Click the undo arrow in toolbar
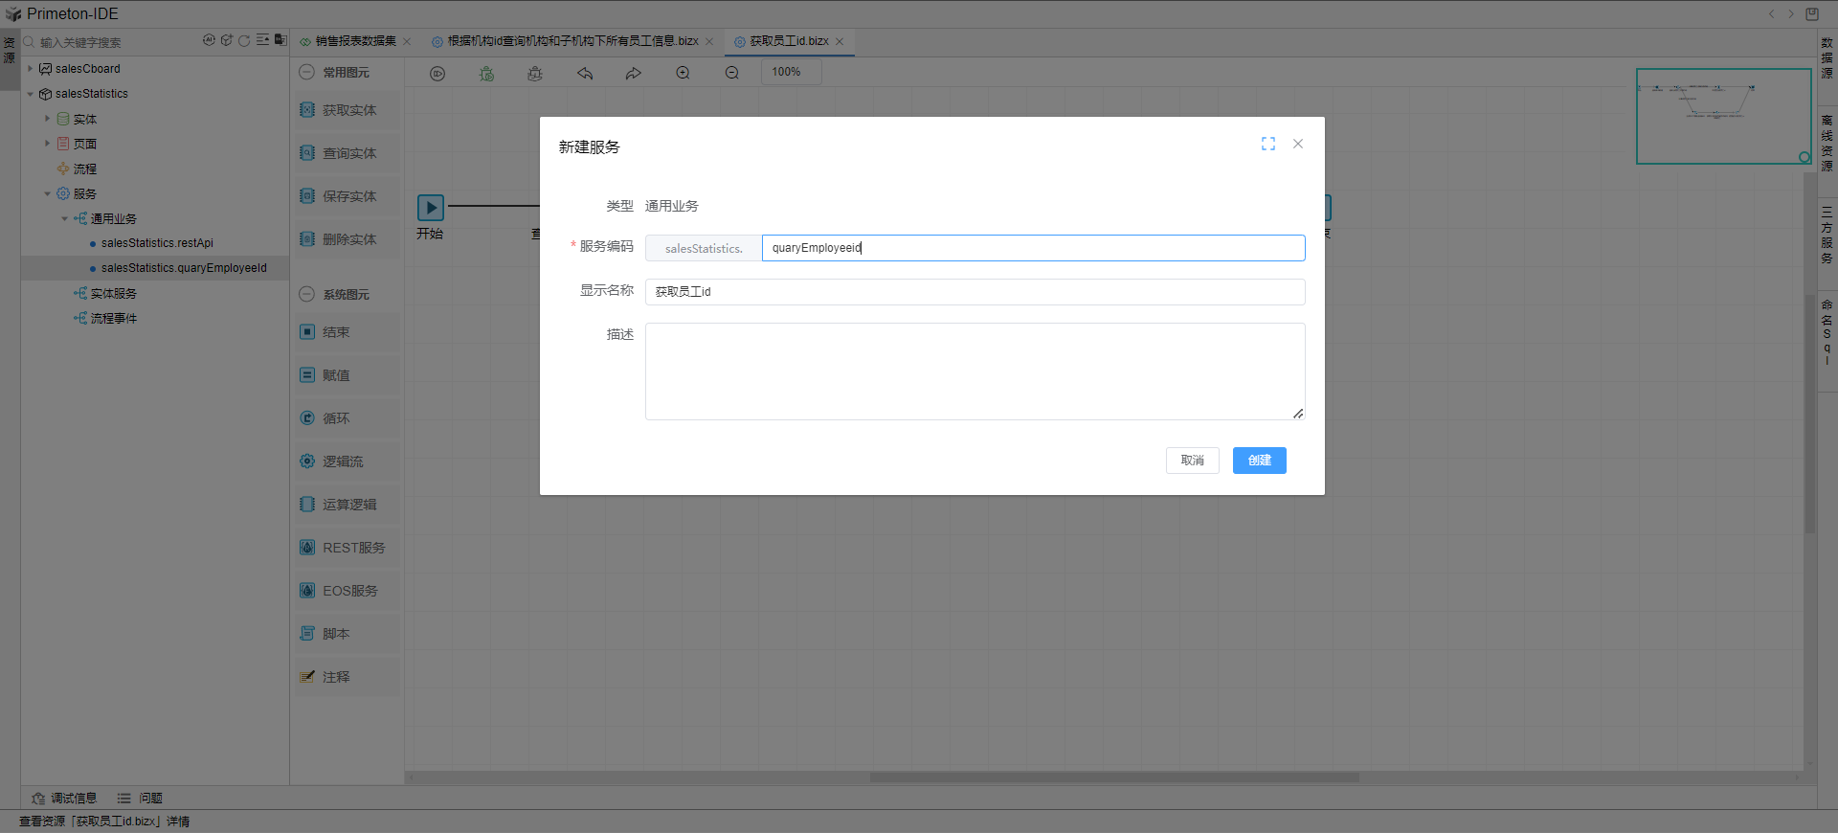Image resolution: width=1838 pixels, height=833 pixels. pyautogui.click(x=585, y=73)
